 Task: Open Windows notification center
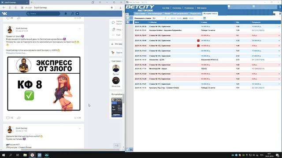277,155
